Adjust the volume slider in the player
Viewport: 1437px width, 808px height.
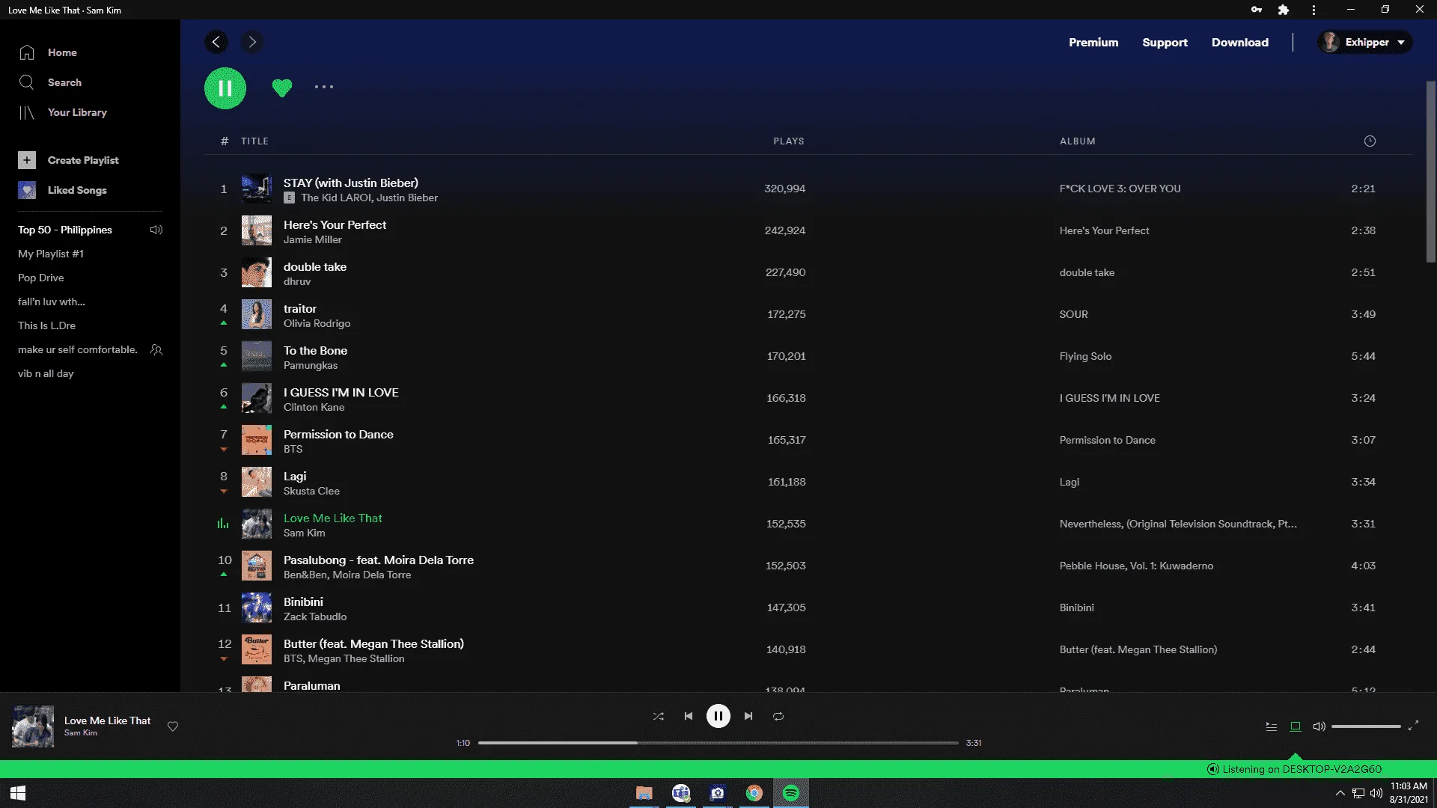1366,726
